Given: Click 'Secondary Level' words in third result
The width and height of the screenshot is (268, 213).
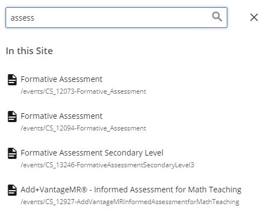Looking at the screenshot, I should click(134, 153).
